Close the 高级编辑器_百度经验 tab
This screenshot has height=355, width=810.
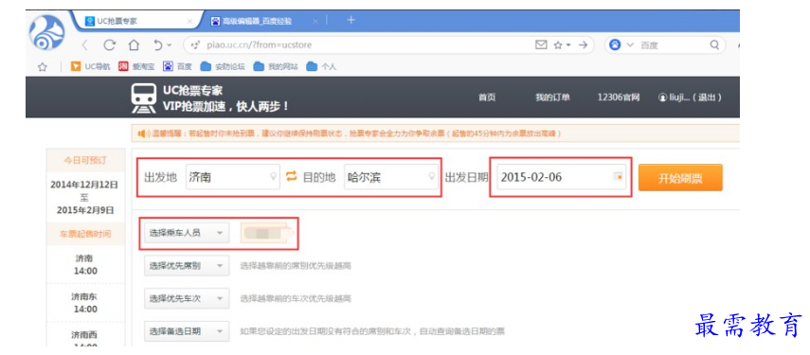315,21
